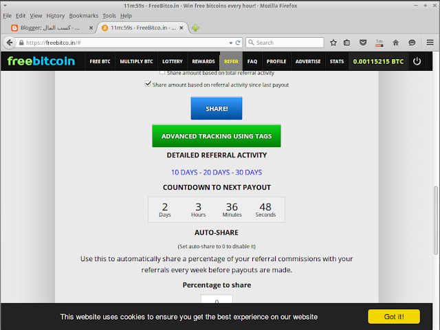Open the Tools menu
This screenshot has height=330, width=440.
pos(109,16)
